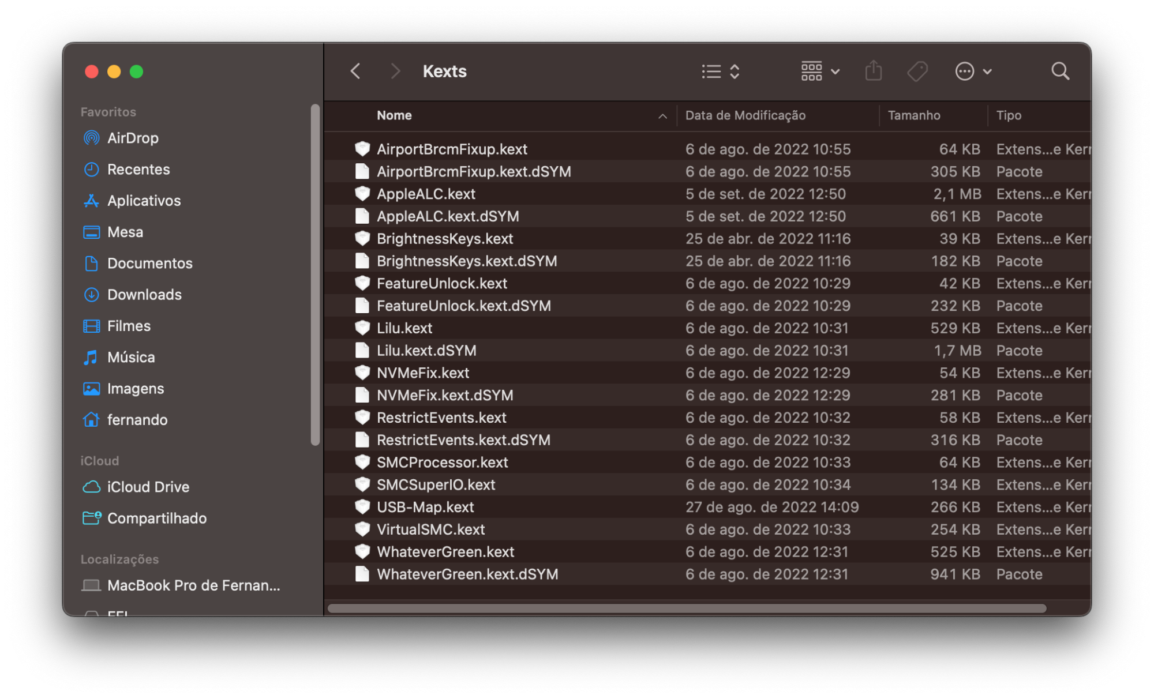Select the USB-Map.kext shield icon
The image size is (1154, 699).
coord(362,506)
